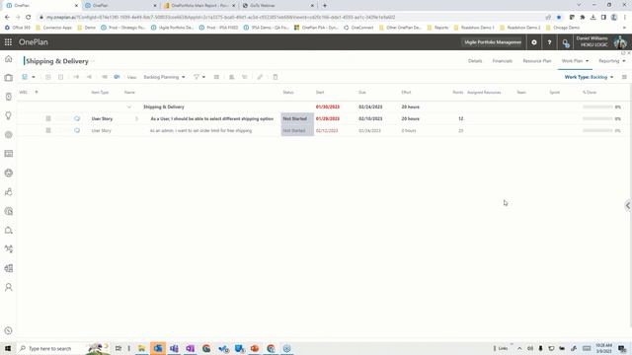Reload the page with browser refresh button
Image resolution: width=632 pixels, height=355 pixels.
coord(29,18)
